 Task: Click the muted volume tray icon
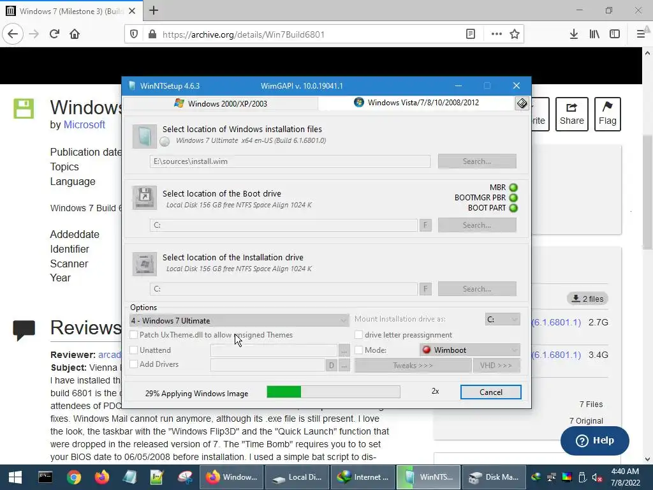(x=597, y=477)
